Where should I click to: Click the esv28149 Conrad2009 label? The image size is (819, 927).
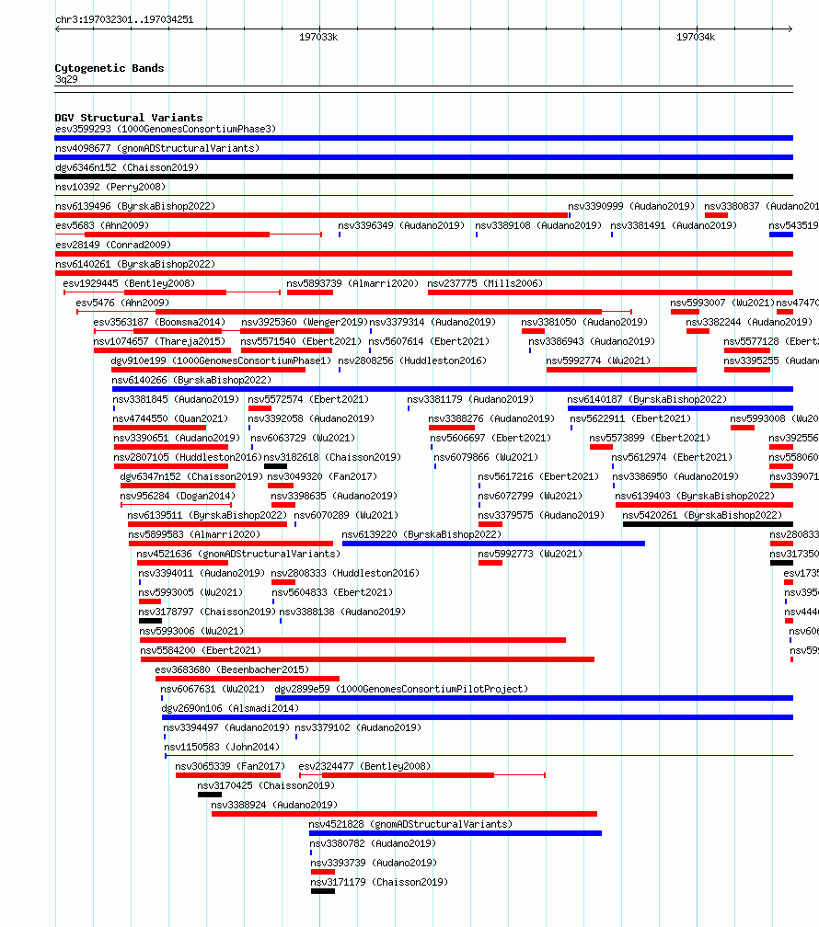tap(113, 245)
